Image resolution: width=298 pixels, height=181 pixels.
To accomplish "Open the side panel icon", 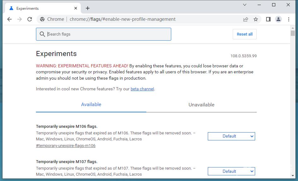I will point(268,19).
